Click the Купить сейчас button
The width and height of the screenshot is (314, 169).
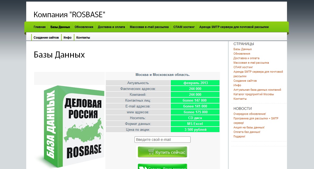(162, 152)
